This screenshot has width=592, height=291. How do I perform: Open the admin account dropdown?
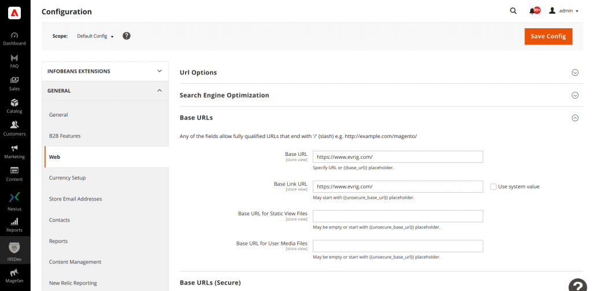(x=564, y=11)
